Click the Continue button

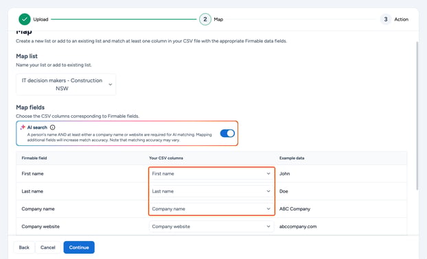coord(79,247)
